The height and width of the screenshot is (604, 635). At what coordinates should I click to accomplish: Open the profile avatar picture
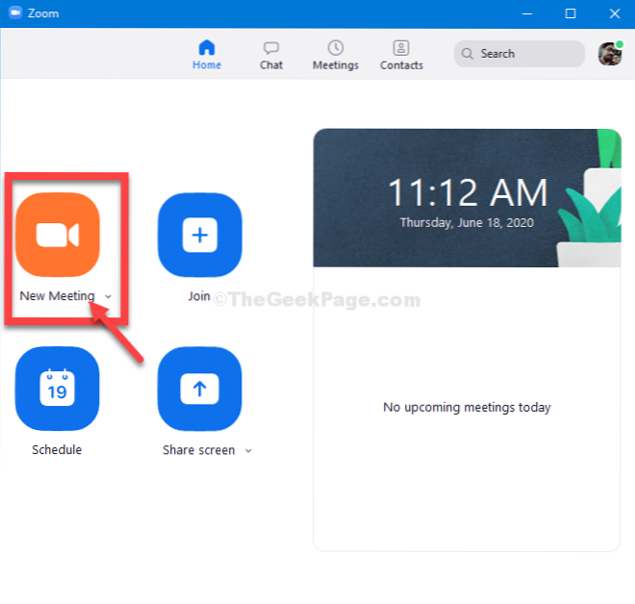tap(608, 54)
